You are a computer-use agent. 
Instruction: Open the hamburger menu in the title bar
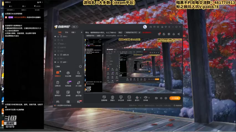(169, 27)
